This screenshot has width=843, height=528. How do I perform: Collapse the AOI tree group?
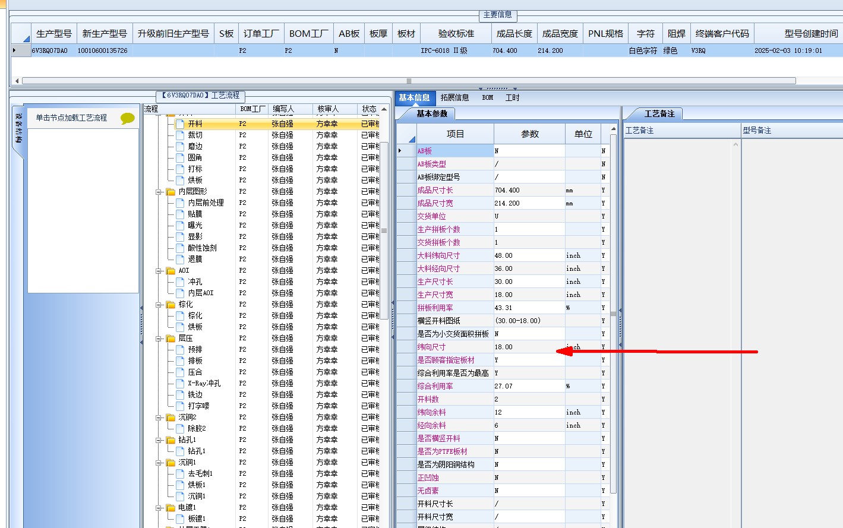pos(159,271)
